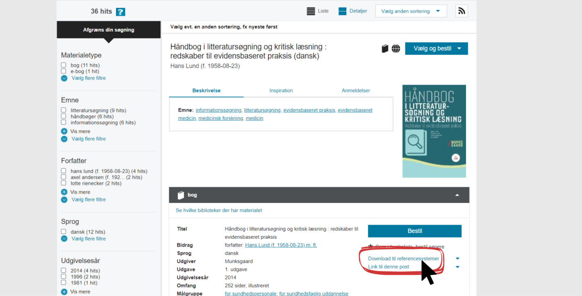582x296 pixels.
Task: Click the book material icon beside globe
Action: 385,49
